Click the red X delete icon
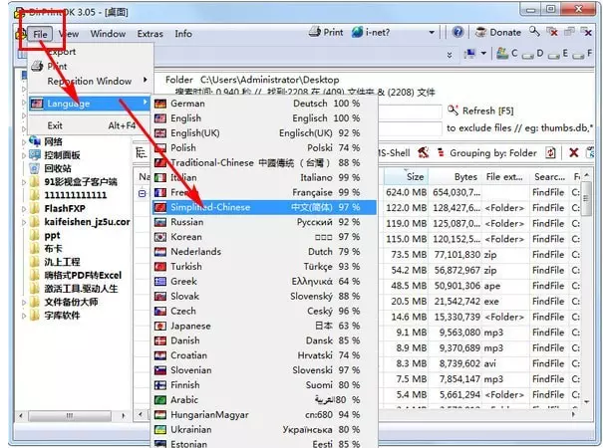The width and height of the screenshot is (603, 448). pyautogui.click(x=573, y=152)
